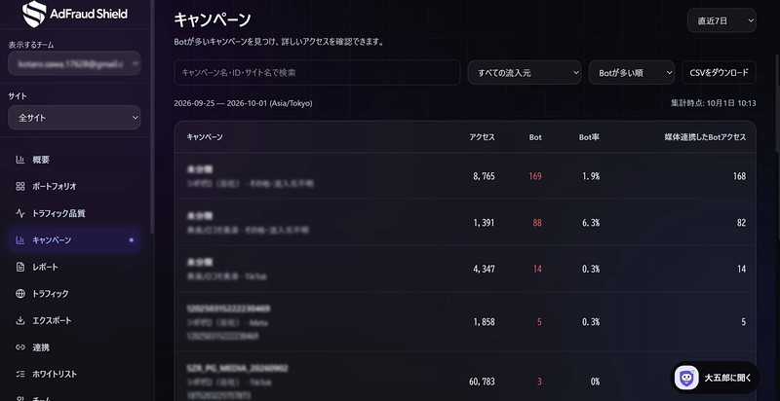
Task: Open the 全サイト site dropdown
Action: pos(74,118)
